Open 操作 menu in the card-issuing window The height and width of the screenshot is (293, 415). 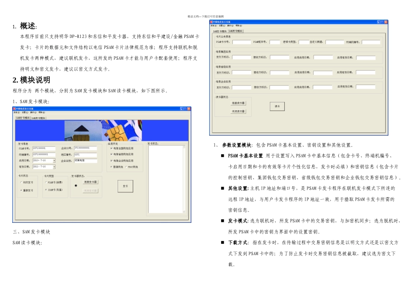pos(33,112)
